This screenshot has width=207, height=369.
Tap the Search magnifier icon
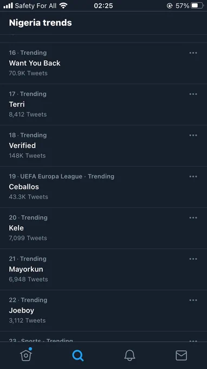pos(78,355)
